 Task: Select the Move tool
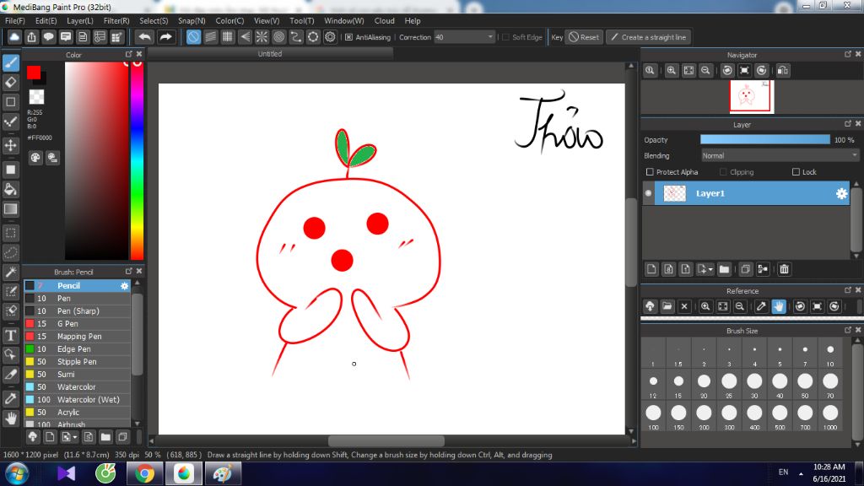point(10,145)
